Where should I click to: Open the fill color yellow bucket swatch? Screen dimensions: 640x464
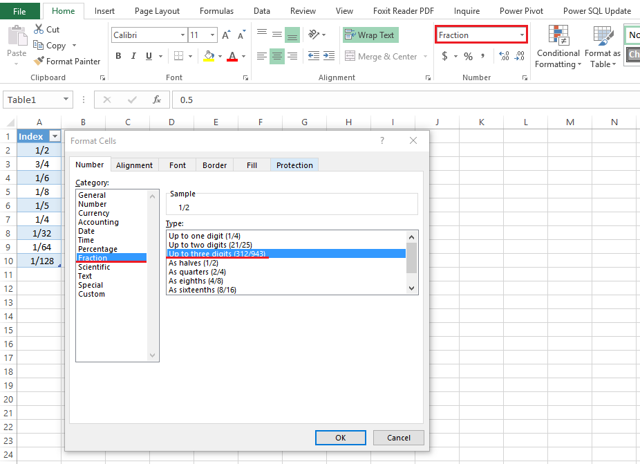[209, 56]
